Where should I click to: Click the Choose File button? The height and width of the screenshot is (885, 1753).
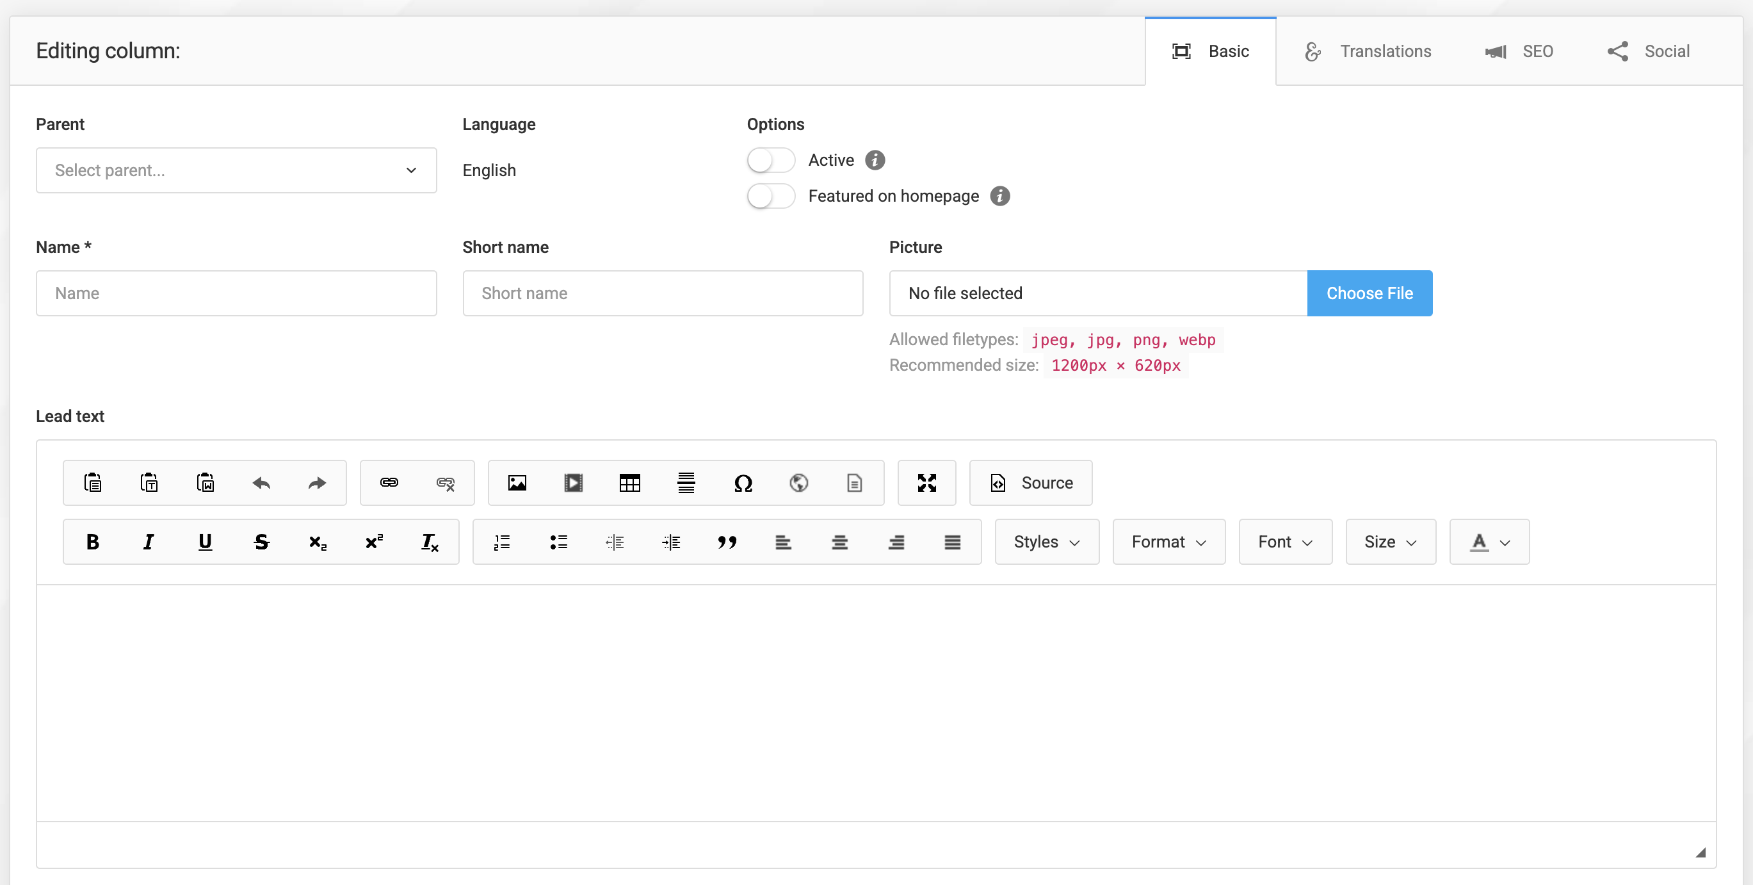pos(1369,293)
